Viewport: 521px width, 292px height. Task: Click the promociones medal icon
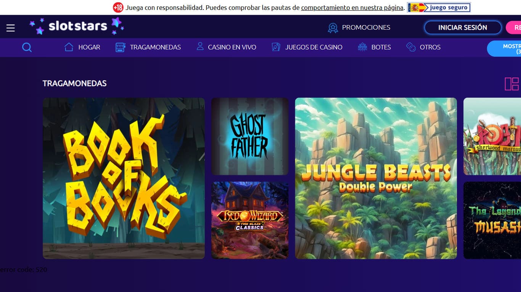point(333,28)
